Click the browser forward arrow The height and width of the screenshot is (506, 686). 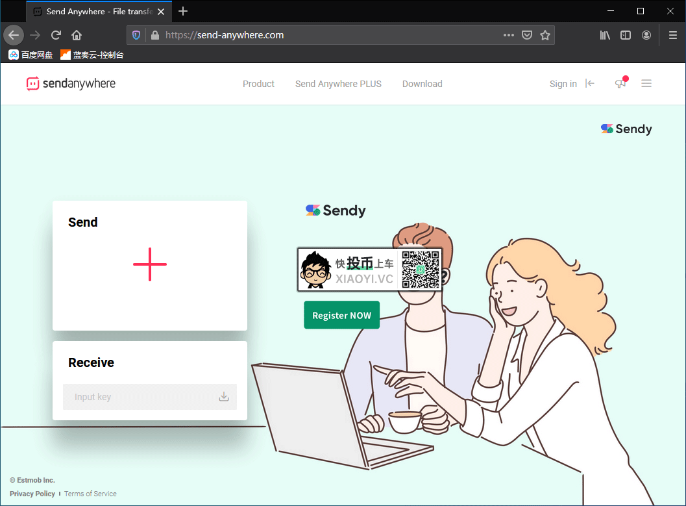[35, 35]
